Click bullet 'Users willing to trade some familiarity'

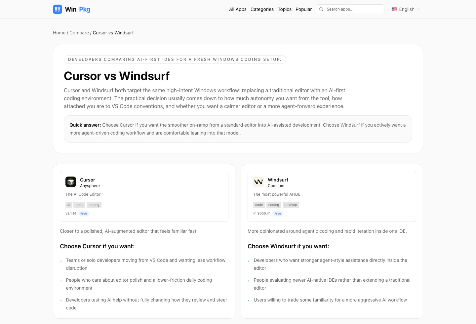[x=330, y=300]
